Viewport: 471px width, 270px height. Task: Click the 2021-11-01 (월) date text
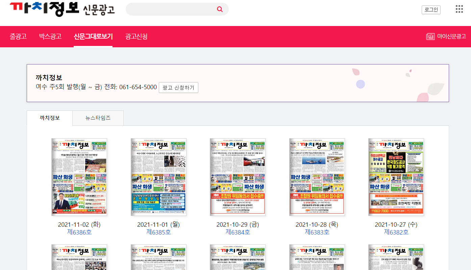[x=158, y=225]
